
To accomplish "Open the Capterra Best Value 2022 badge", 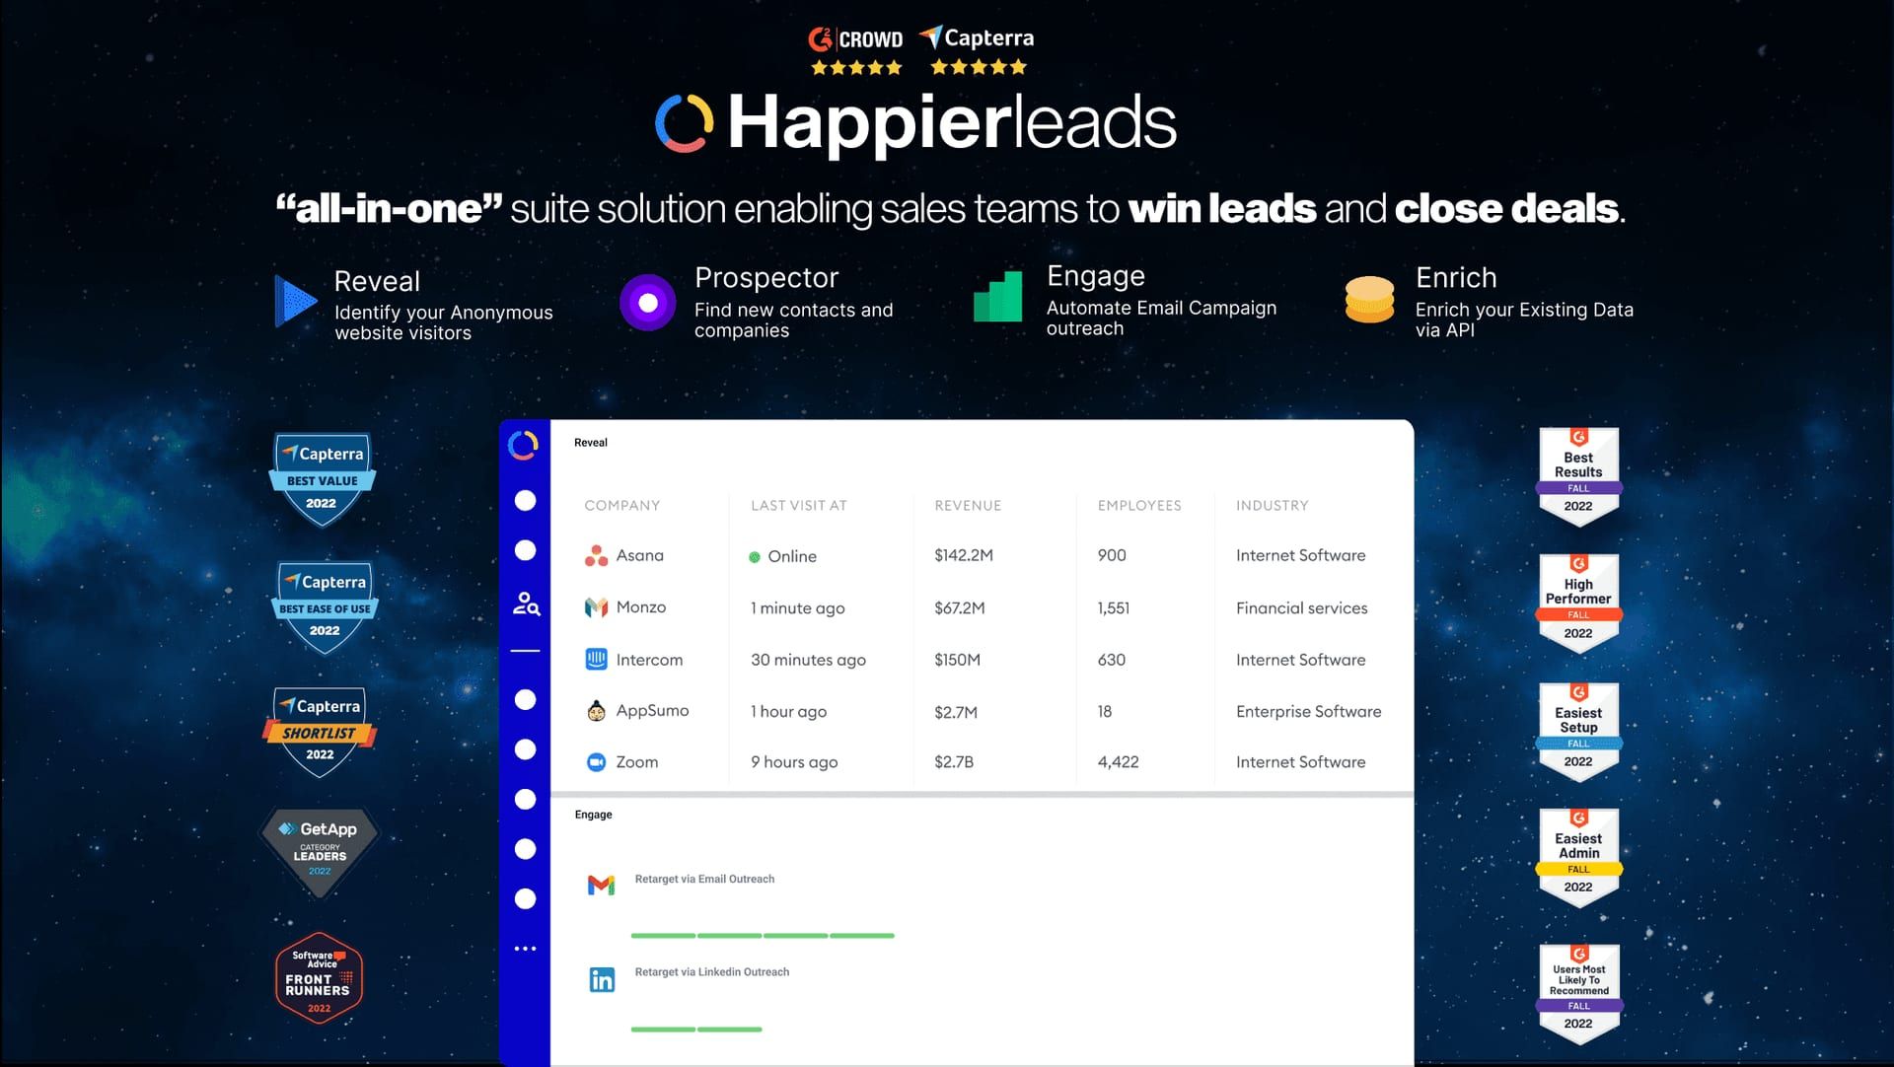I will [322, 479].
